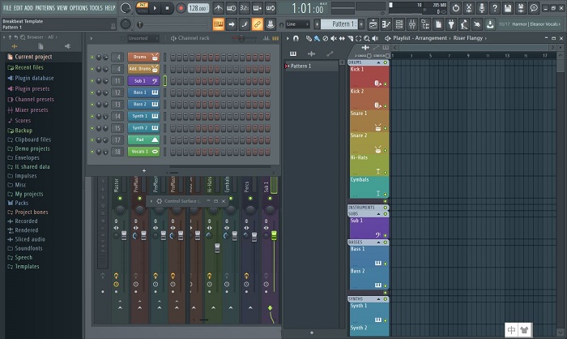Select the playlist Mute tool

pyautogui.click(x=334, y=38)
